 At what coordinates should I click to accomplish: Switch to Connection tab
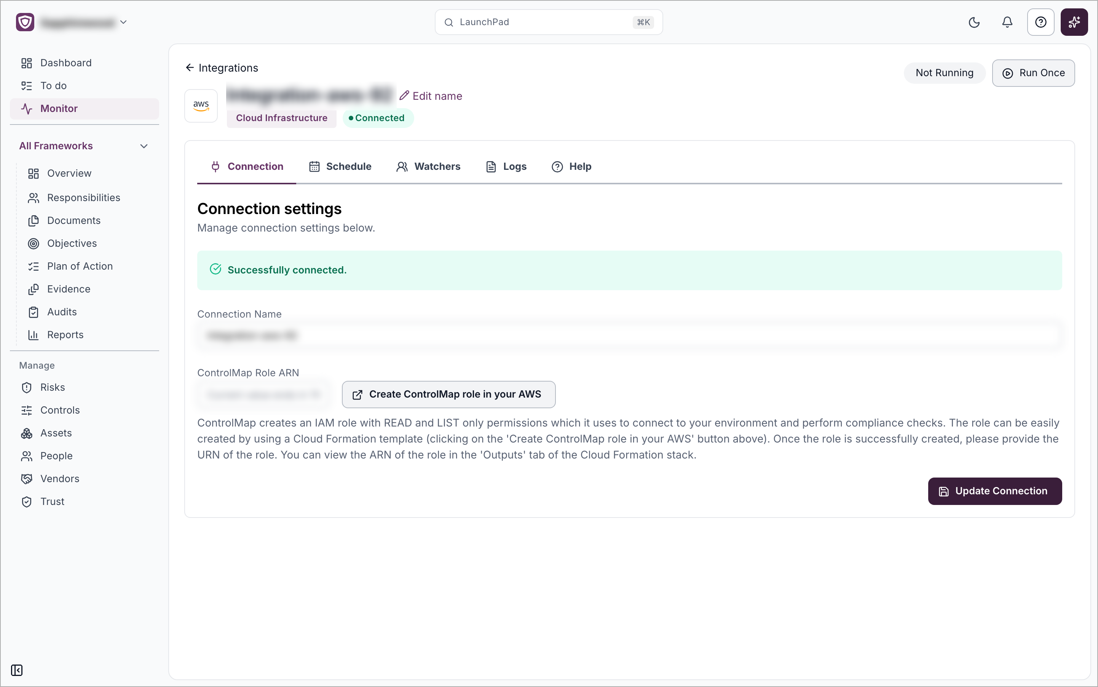click(x=247, y=167)
